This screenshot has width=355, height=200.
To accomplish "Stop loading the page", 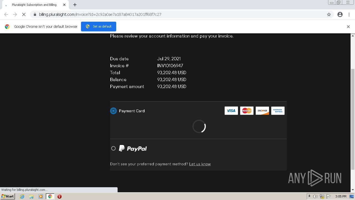I will coord(24,14).
